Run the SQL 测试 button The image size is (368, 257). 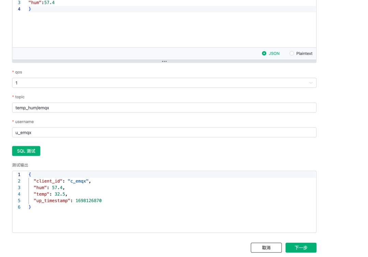[x=26, y=151]
